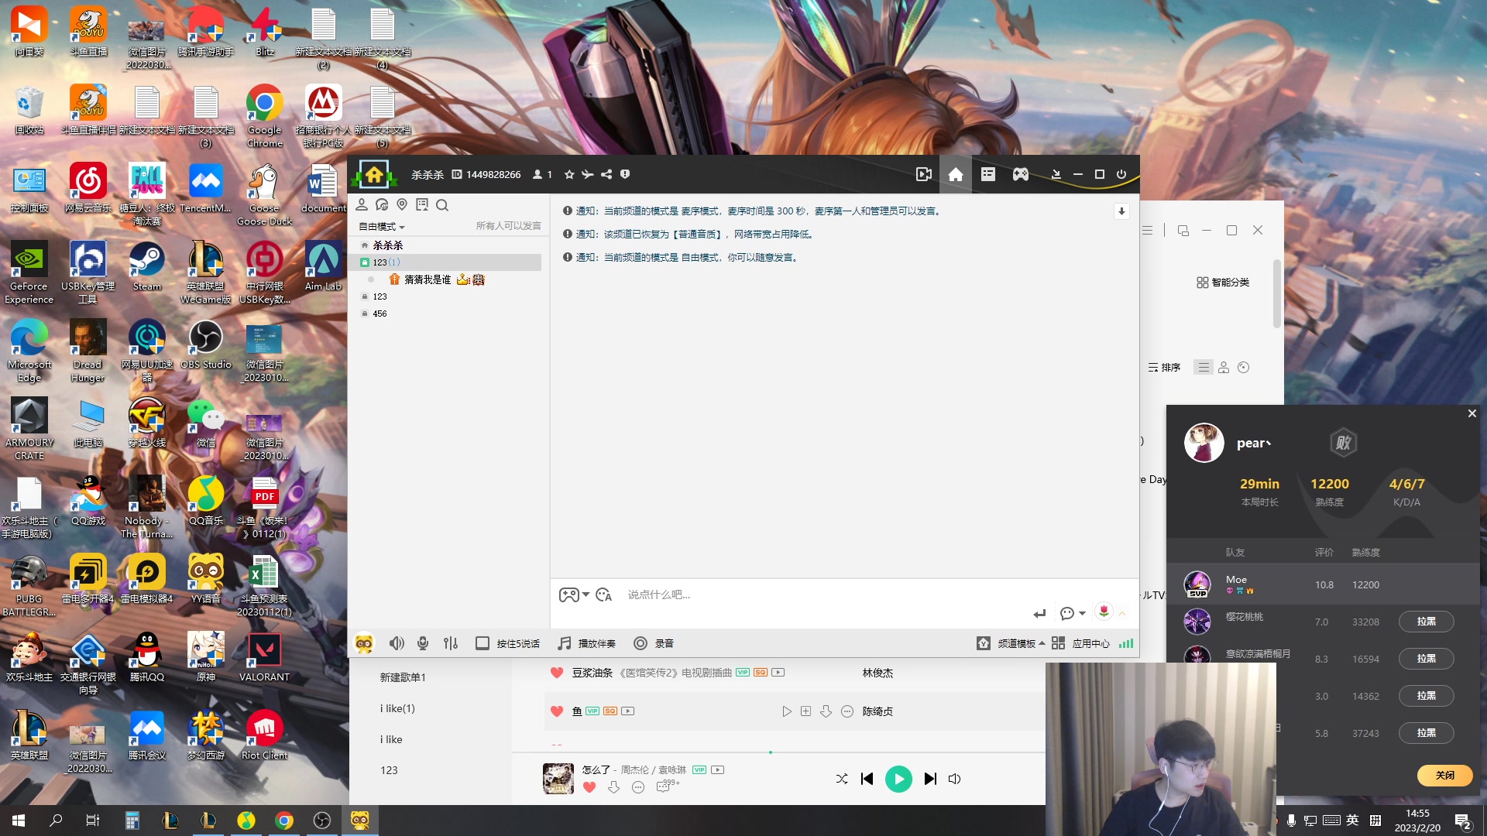Image resolution: width=1487 pixels, height=836 pixels.
Task: Share the channel using the share icon
Action: (606, 175)
